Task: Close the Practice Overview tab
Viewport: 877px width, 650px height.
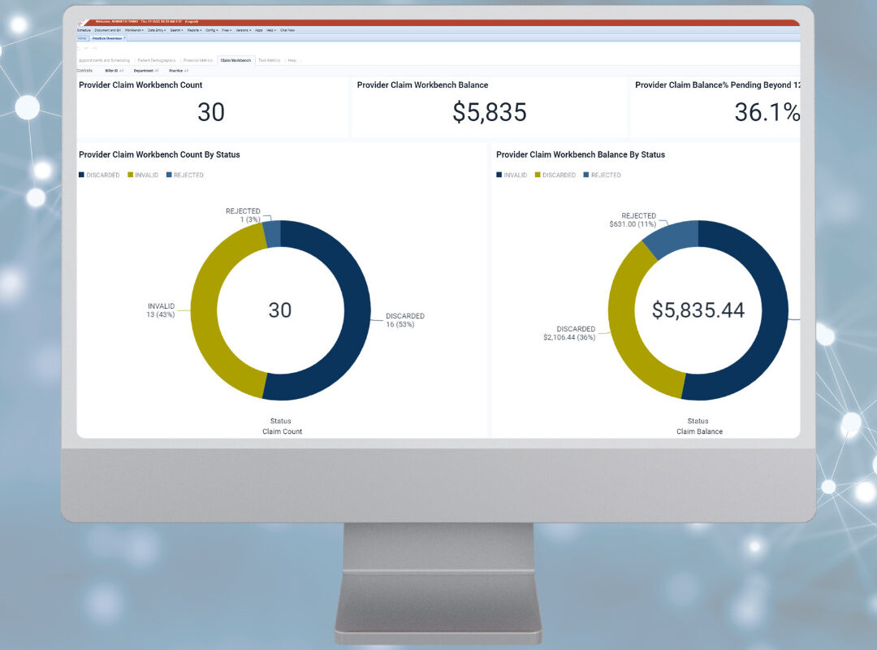Action: coord(124,37)
